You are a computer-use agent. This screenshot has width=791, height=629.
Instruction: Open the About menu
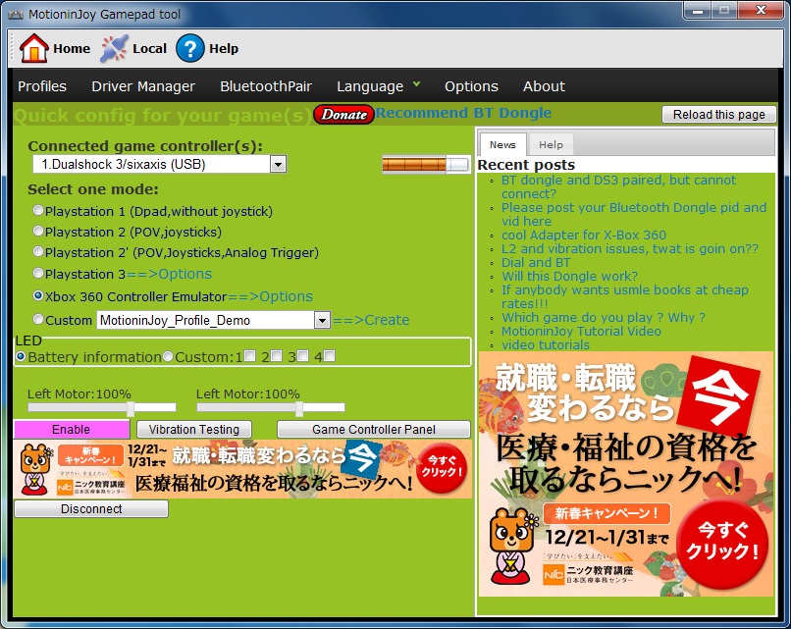544,86
